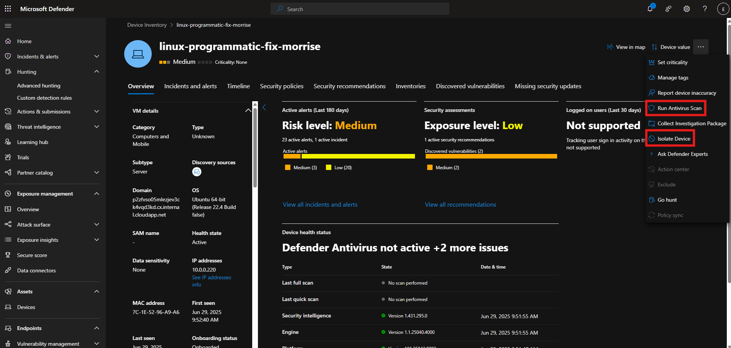Open the app launcher waffle icon
This screenshot has width=731, height=348.
(8, 9)
